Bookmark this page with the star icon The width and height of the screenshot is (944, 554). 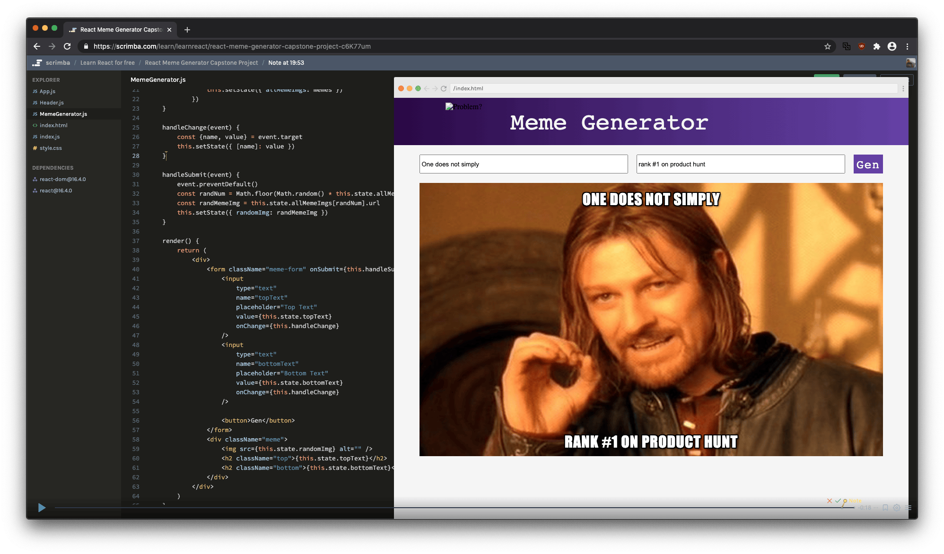click(828, 46)
